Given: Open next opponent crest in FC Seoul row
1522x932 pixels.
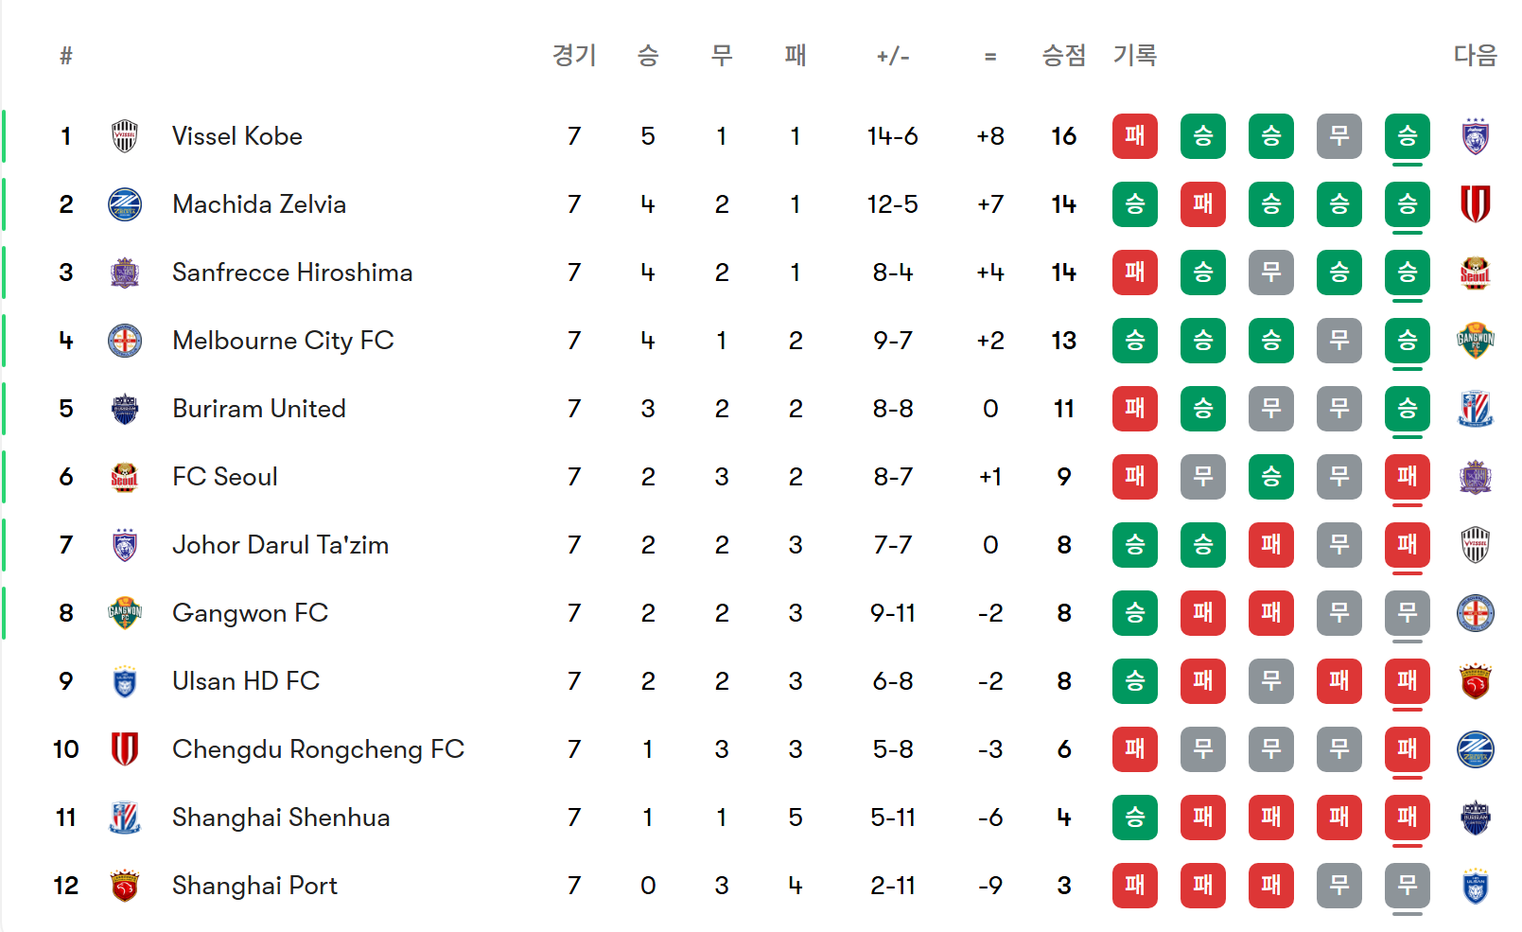Looking at the screenshot, I should click(1475, 477).
